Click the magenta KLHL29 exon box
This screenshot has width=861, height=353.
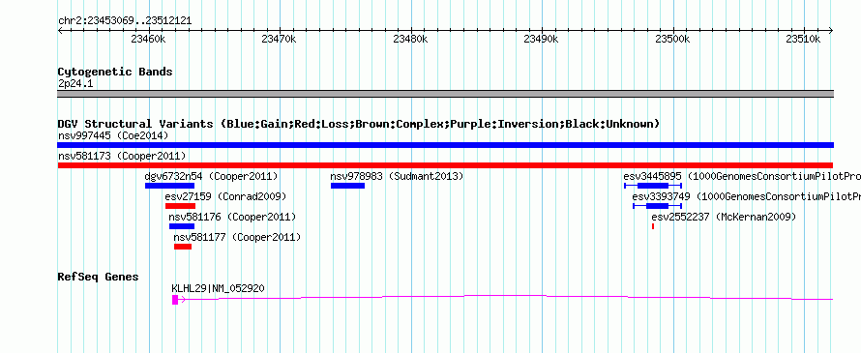click(x=175, y=299)
